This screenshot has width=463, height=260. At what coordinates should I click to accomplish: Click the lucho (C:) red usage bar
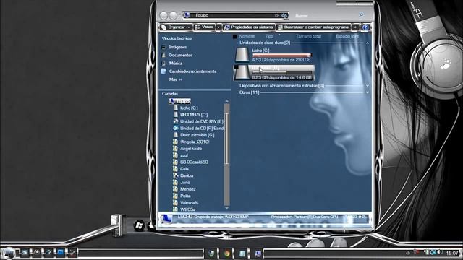[281, 55]
